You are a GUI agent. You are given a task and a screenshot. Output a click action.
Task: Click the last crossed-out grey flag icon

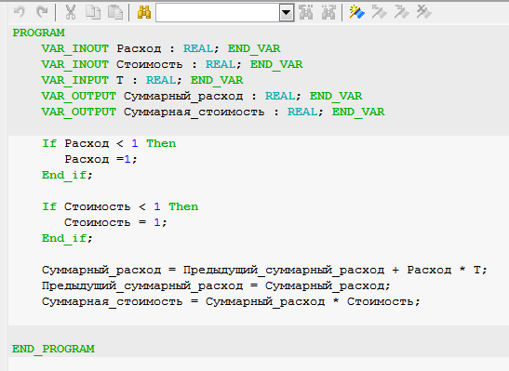(424, 12)
